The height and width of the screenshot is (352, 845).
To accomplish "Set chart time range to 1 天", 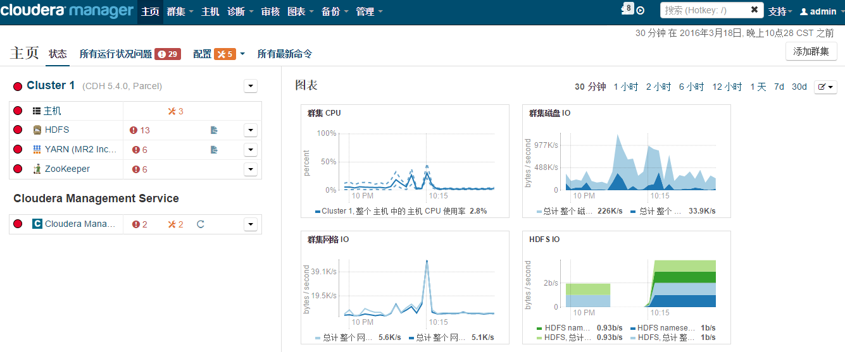I will [758, 87].
